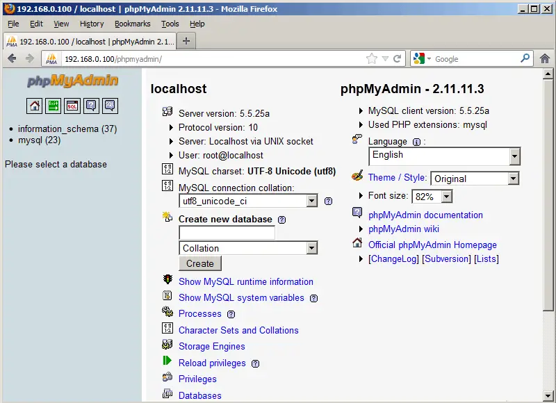Click help icon next to Create new database

[282, 220]
